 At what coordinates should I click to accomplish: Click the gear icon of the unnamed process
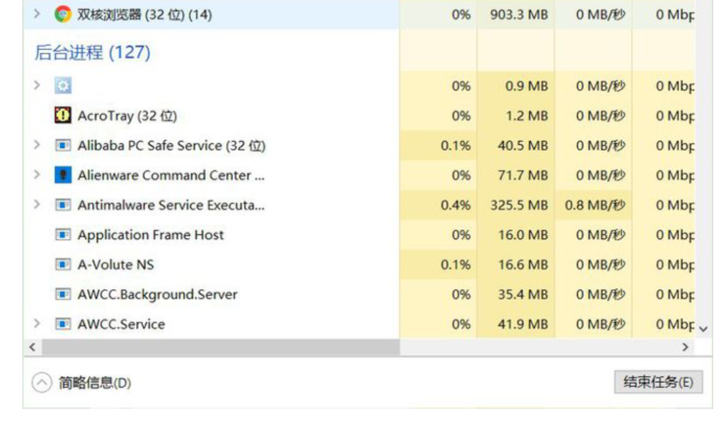point(63,86)
